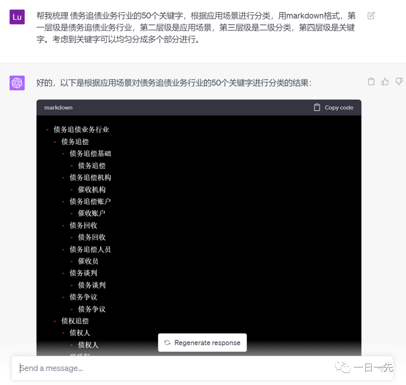
Task: Click the 债务追偿账户 line in the code
Action: 90,201
